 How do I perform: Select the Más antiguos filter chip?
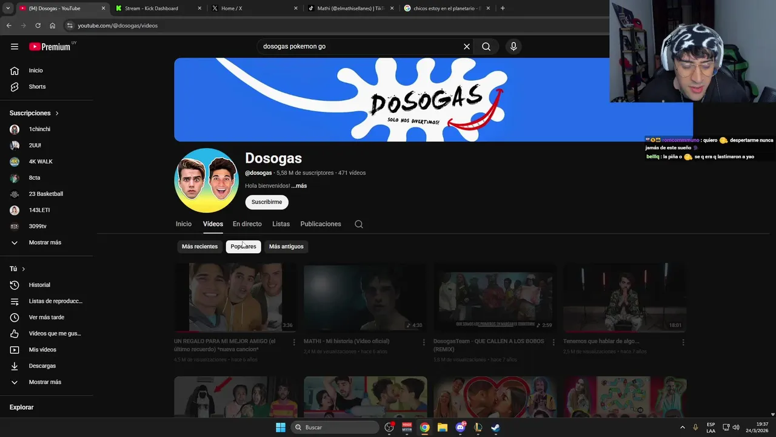coord(286,246)
